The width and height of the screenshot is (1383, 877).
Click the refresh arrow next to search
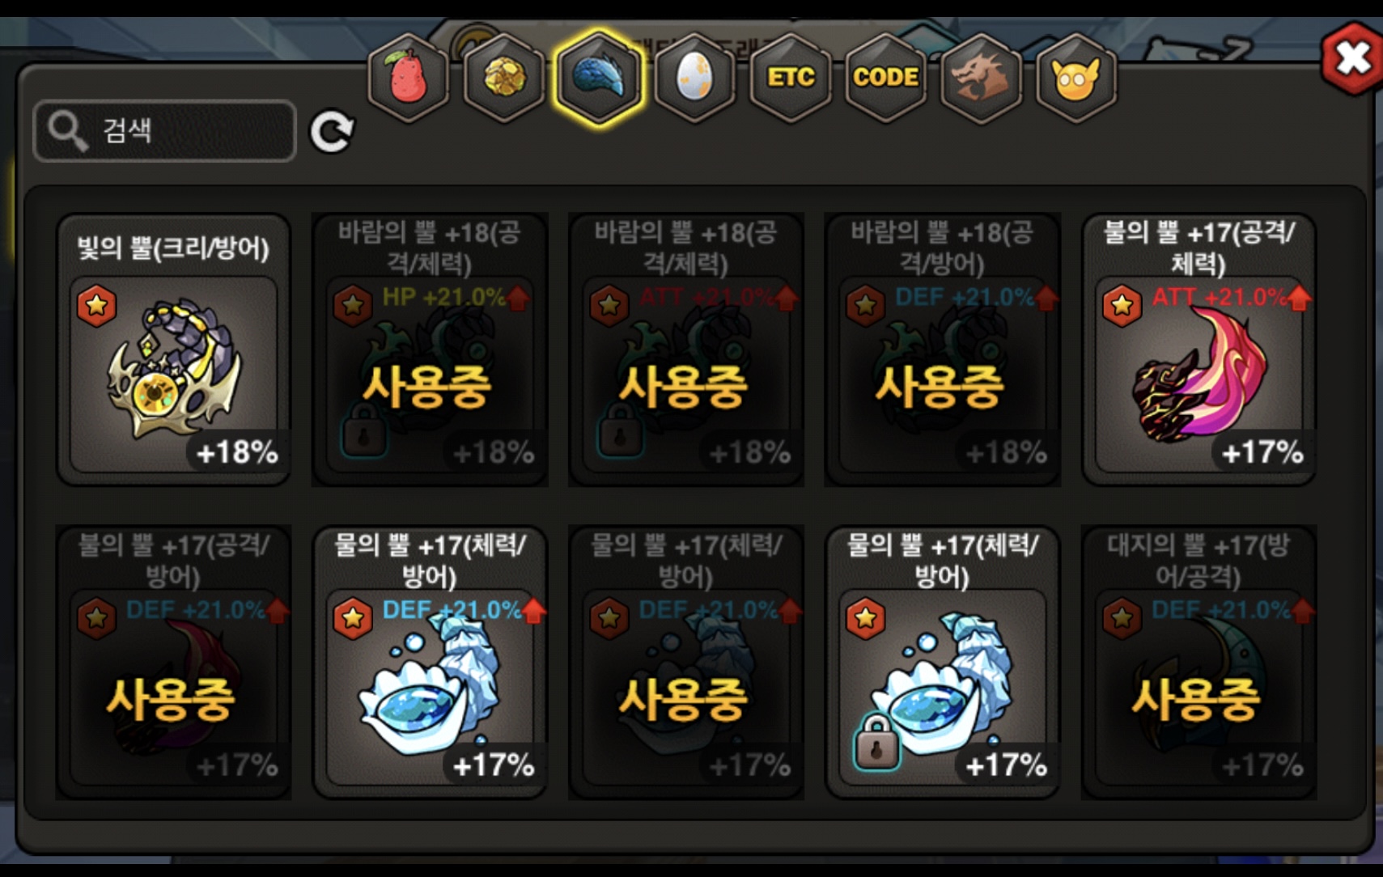[332, 131]
